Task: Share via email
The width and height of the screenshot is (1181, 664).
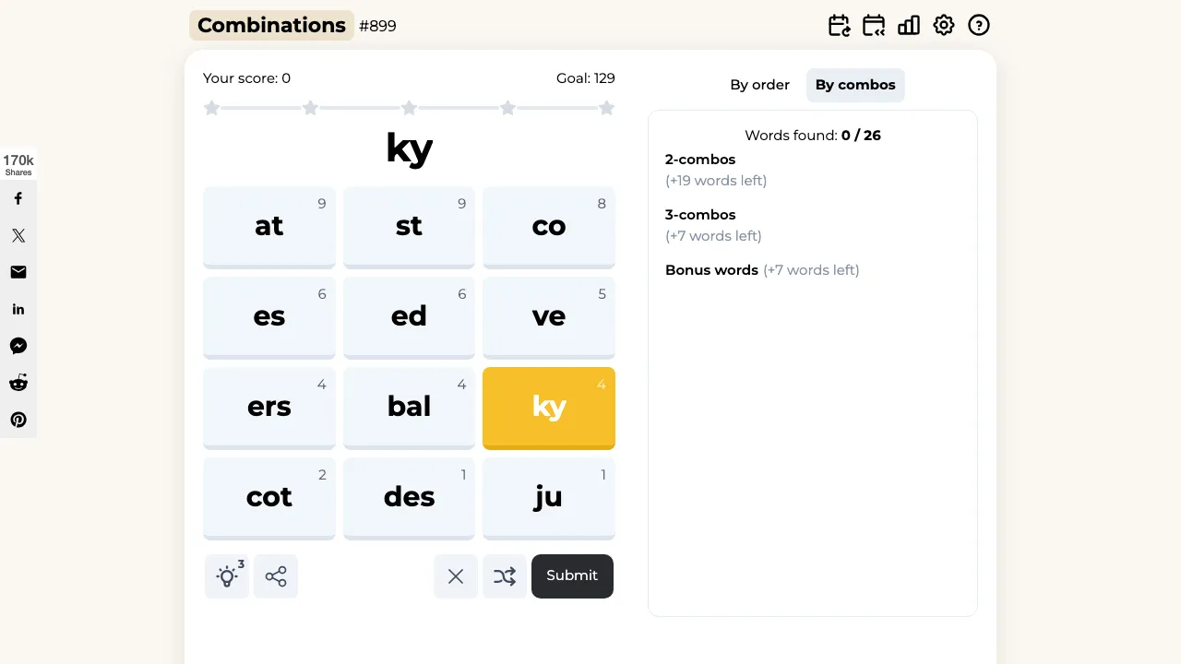Action: pos(18,272)
